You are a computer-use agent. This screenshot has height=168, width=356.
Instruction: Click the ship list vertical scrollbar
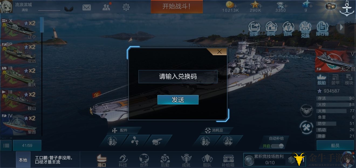point(42,25)
